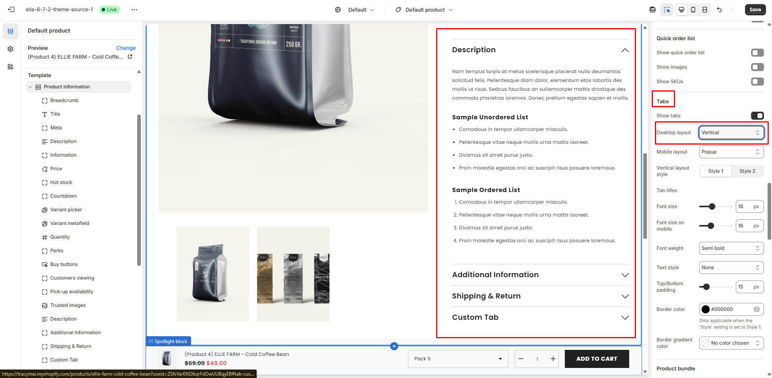Select the three coffee bags thumbnail
The image size is (772, 378).
point(293,274)
